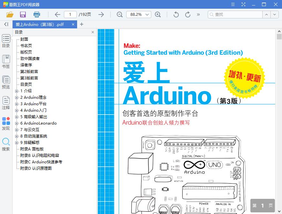Show more toolbar tools via double chevron
The width and height of the screenshot is (282, 214).
pos(198,15)
